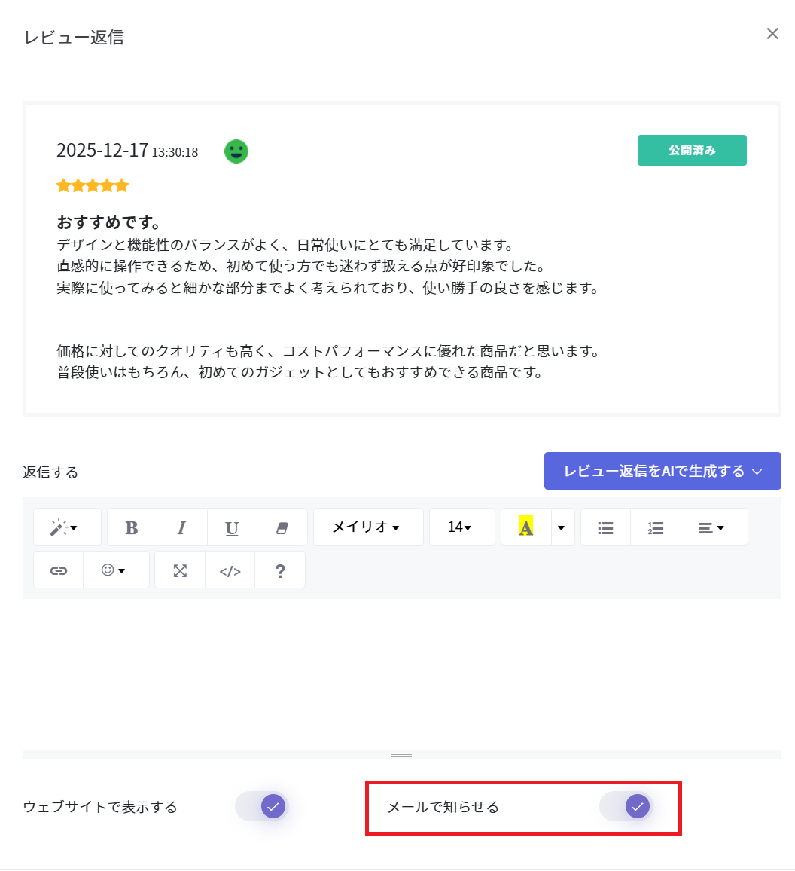Insert a numbered list
This screenshot has width=795, height=871.
pos(655,527)
